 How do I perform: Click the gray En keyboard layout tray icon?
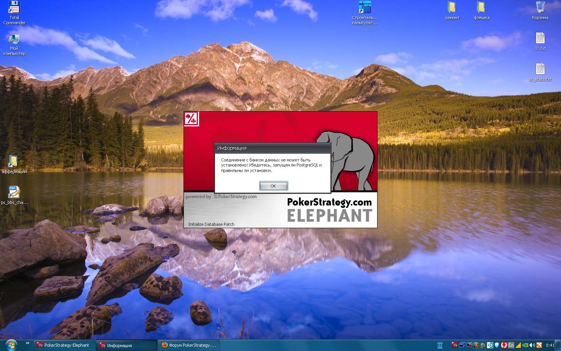point(511,345)
